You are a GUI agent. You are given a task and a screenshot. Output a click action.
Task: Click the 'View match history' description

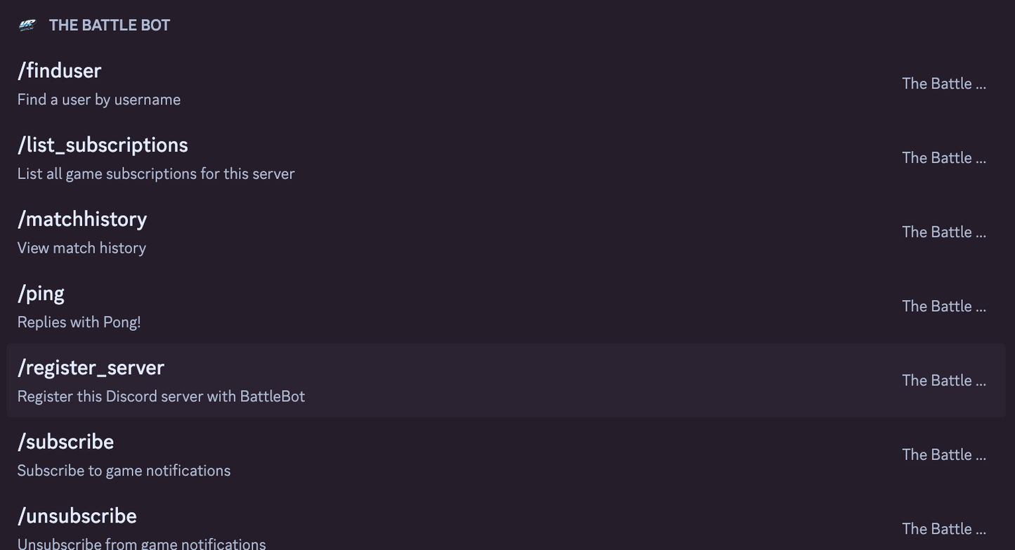pos(81,248)
